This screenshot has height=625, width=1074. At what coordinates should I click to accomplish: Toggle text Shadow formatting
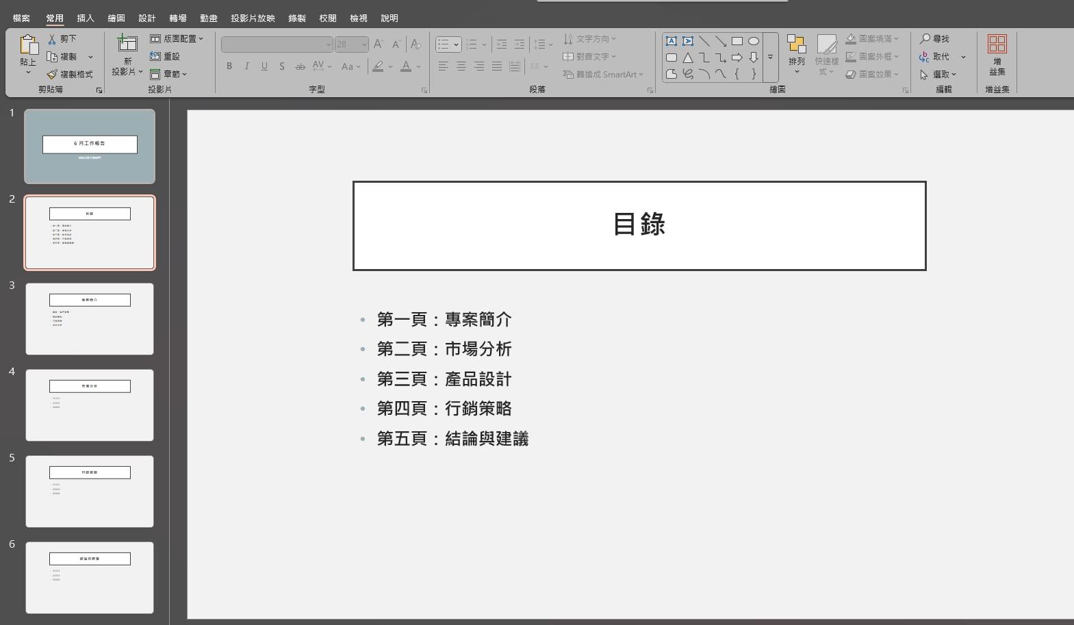point(282,66)
